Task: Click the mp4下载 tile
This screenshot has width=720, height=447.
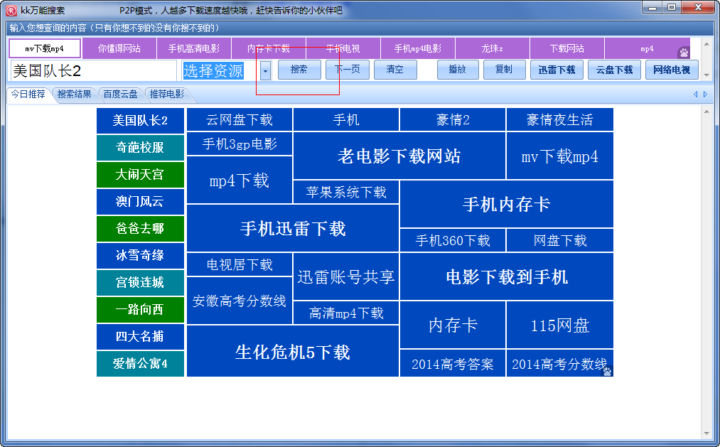Action: (240, 181)
